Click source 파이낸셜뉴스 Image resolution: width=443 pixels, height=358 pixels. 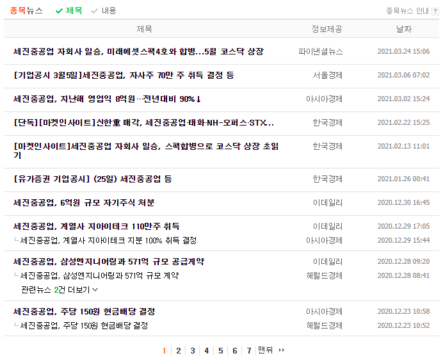(321, 51)
